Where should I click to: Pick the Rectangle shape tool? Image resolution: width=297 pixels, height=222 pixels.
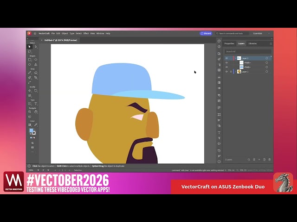pyautogui.click(x=30, y=60)
